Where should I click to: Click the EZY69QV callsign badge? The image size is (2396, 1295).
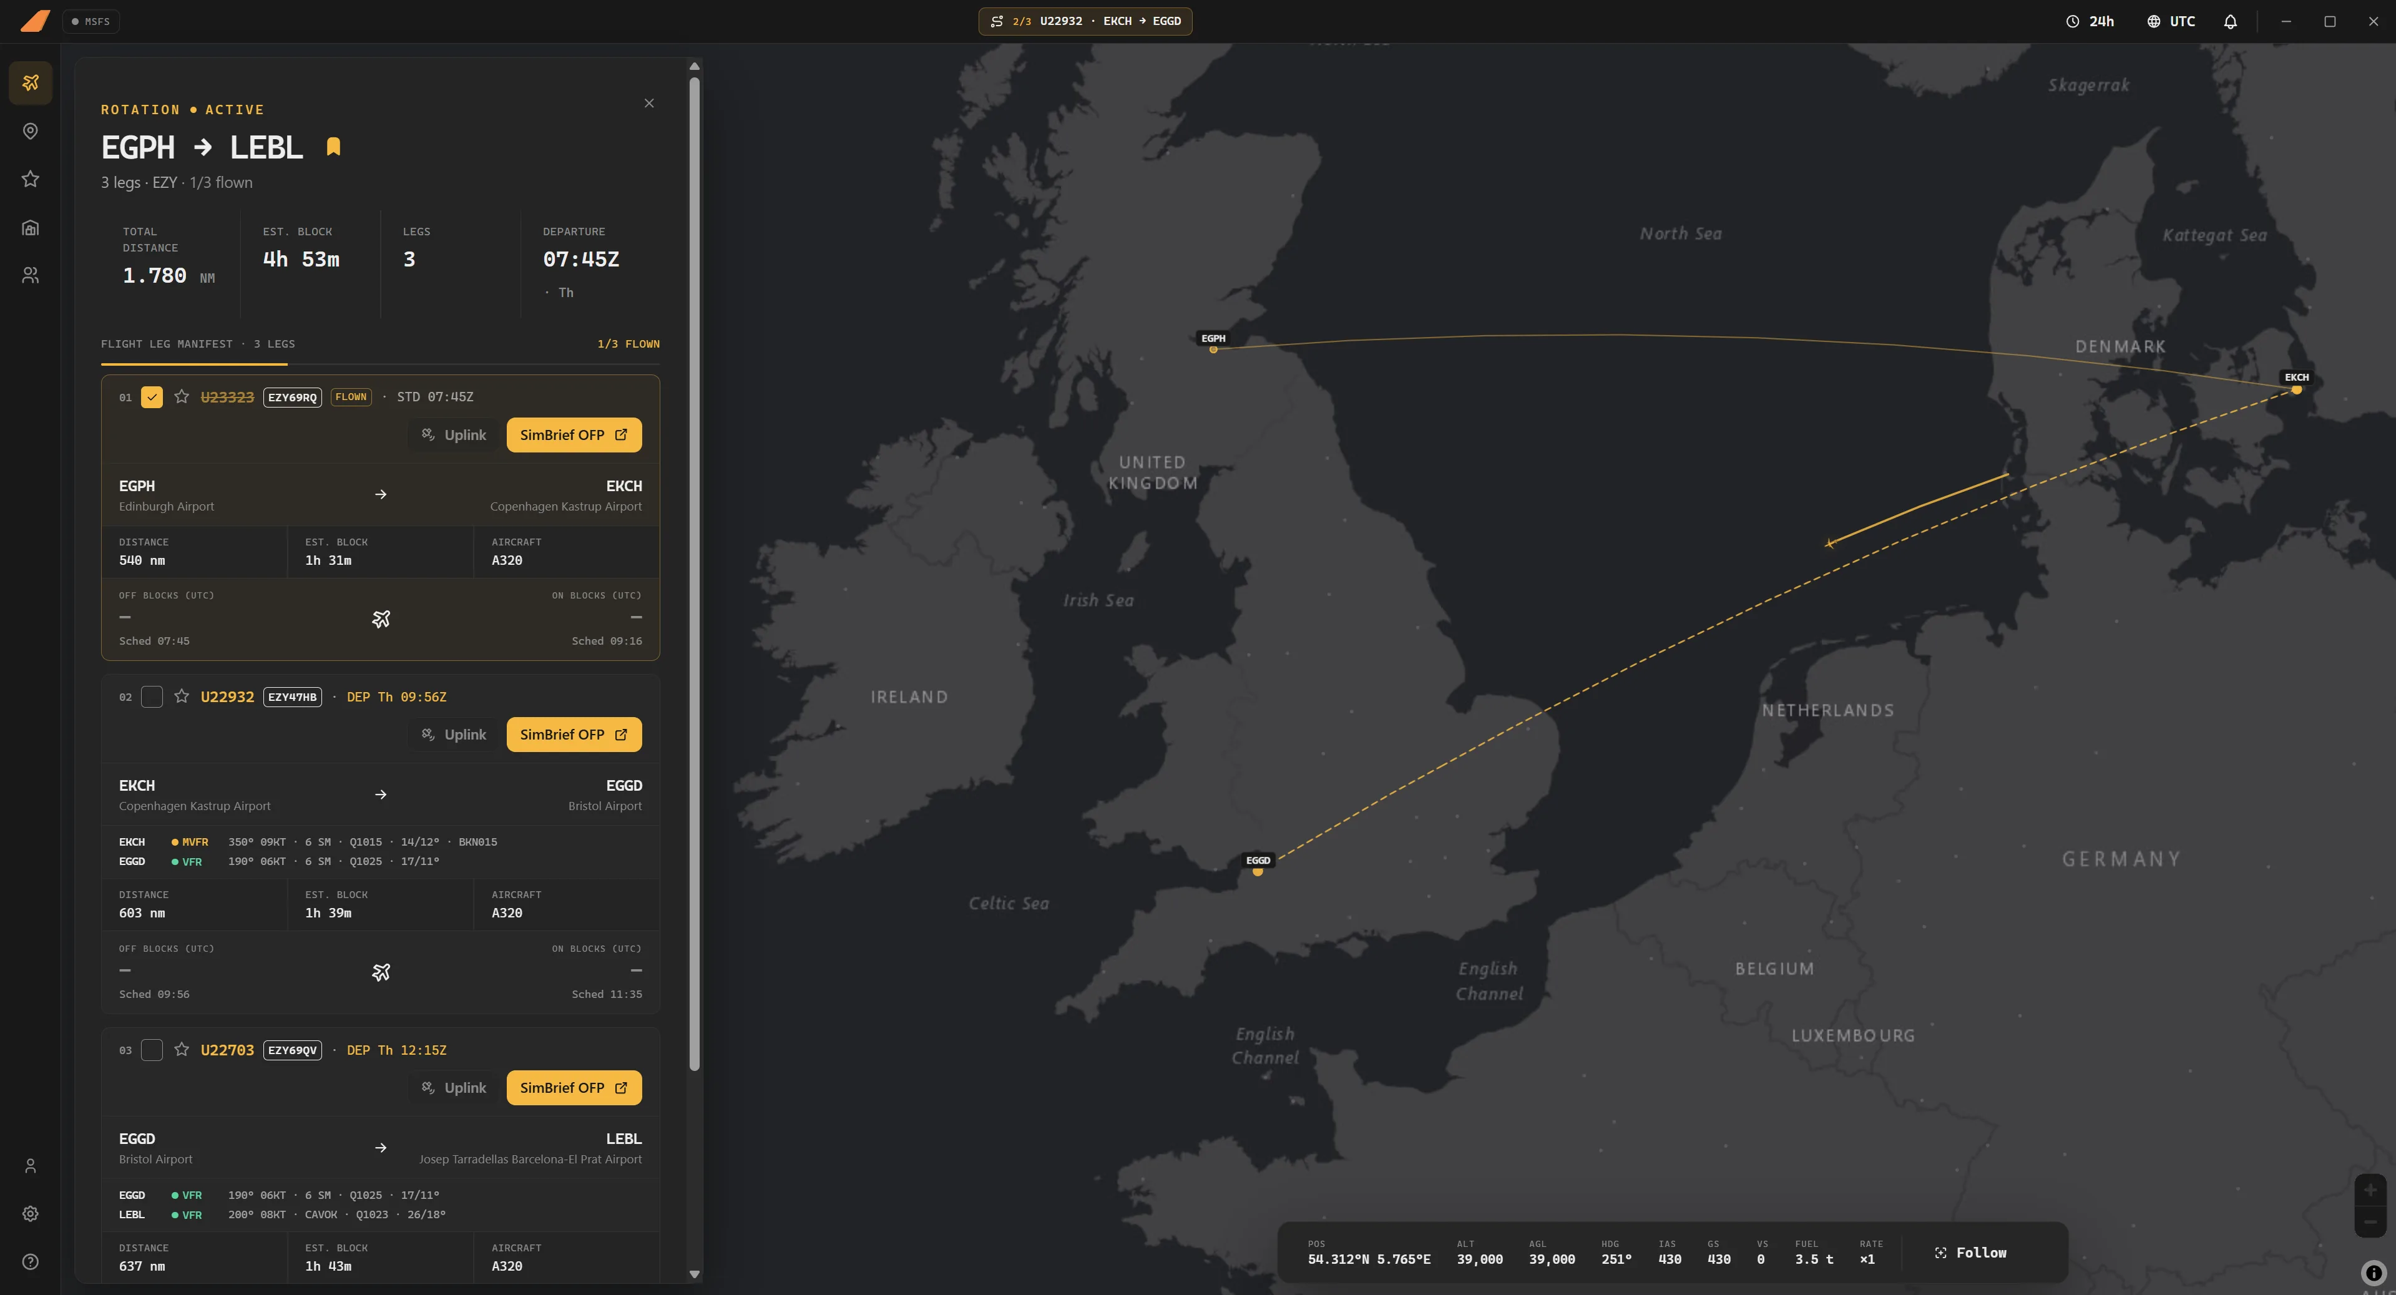292,1050
